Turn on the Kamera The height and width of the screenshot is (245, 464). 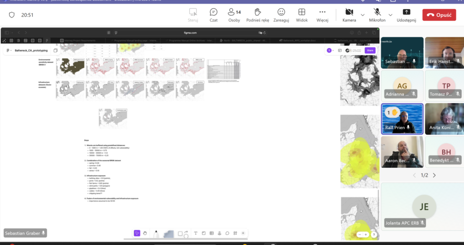pos(349,14)
